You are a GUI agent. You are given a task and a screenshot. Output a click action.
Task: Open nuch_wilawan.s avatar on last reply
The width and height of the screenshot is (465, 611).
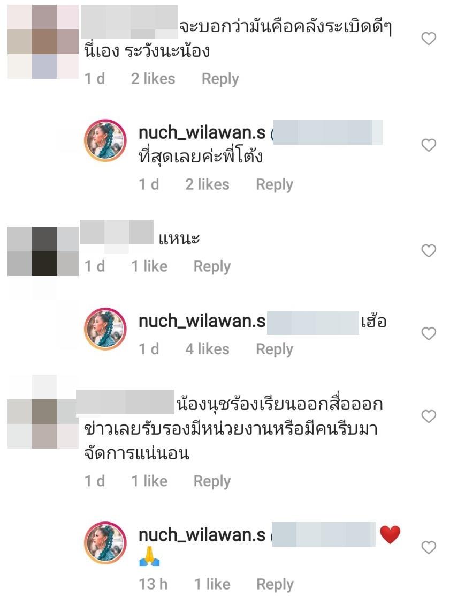(105, 543)
